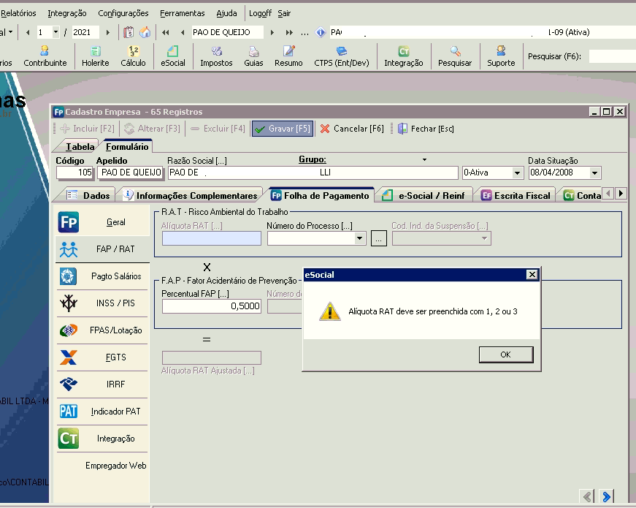Expand the Data Situação date picker
Image resolution: width=636 pixels, height=508 pixels.
(594, 173)
